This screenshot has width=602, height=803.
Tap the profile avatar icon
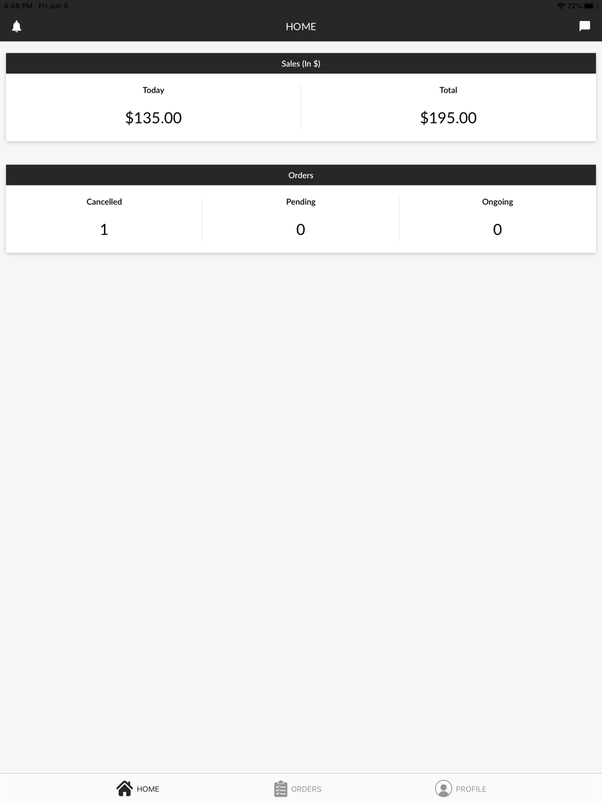(x=443, y=789)
